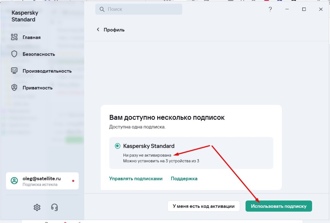This screenshot has height=223, width=330.
Task: Open the oleg@satellite.ru account card
Action: 42,181
